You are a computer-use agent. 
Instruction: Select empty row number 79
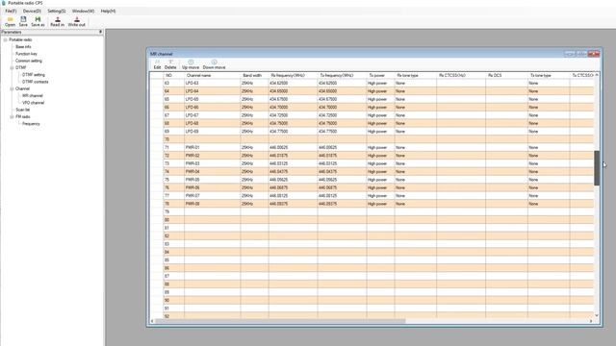[x=173, y=211]
